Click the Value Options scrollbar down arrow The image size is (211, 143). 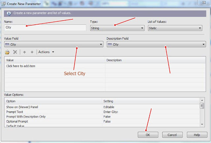point(202,125)
